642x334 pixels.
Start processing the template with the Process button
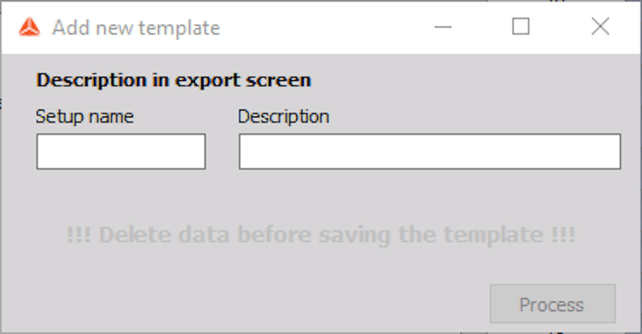[x=553, y=304]
